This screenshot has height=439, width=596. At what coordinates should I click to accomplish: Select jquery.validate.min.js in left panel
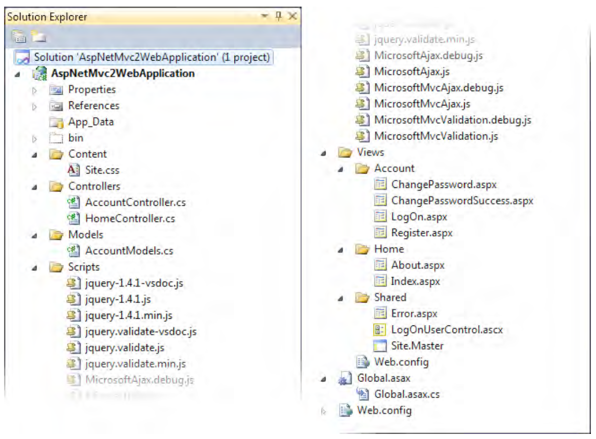pyautogui.click(x=136, y=364)
